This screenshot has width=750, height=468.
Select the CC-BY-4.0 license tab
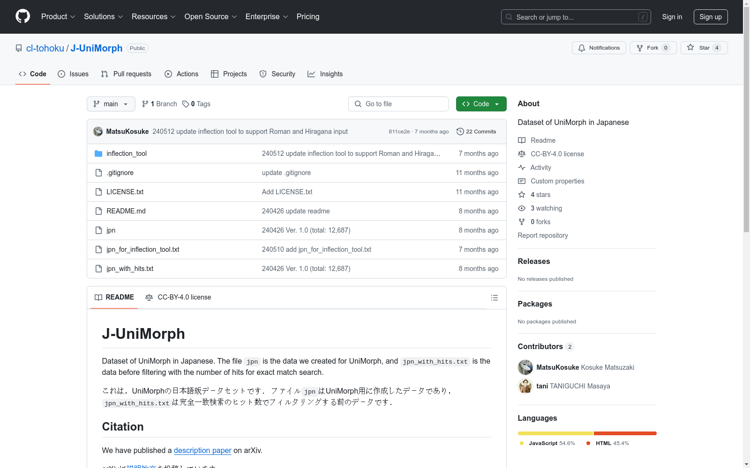[x=178, y=297]
